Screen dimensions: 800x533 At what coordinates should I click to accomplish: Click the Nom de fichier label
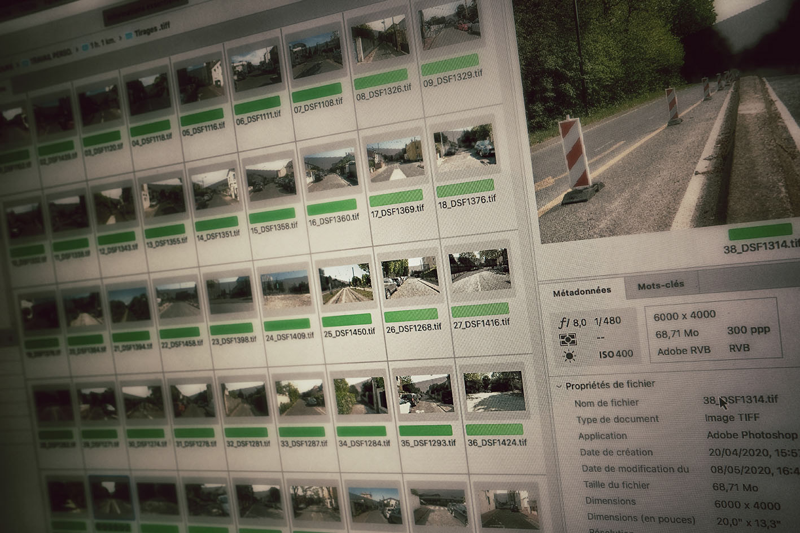(606, 403)
